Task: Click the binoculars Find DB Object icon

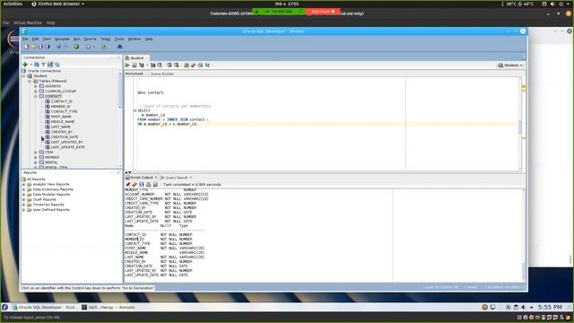Action: tap(119, 47)
